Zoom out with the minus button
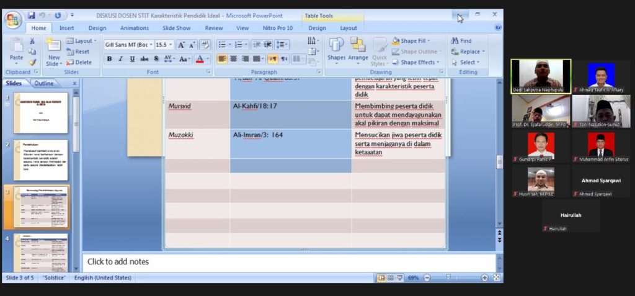This screenshot has width=635, height=296. (x=427, y=278)
